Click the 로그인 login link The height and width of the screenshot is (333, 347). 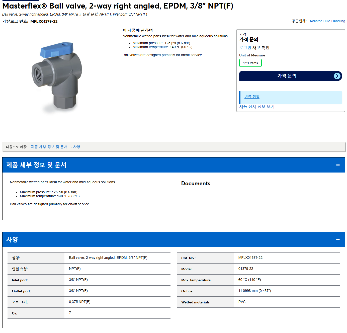[x=245, y=48]
